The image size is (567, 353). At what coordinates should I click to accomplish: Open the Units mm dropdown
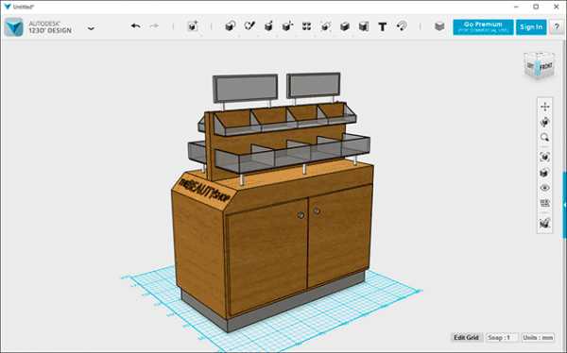(538, 338)
